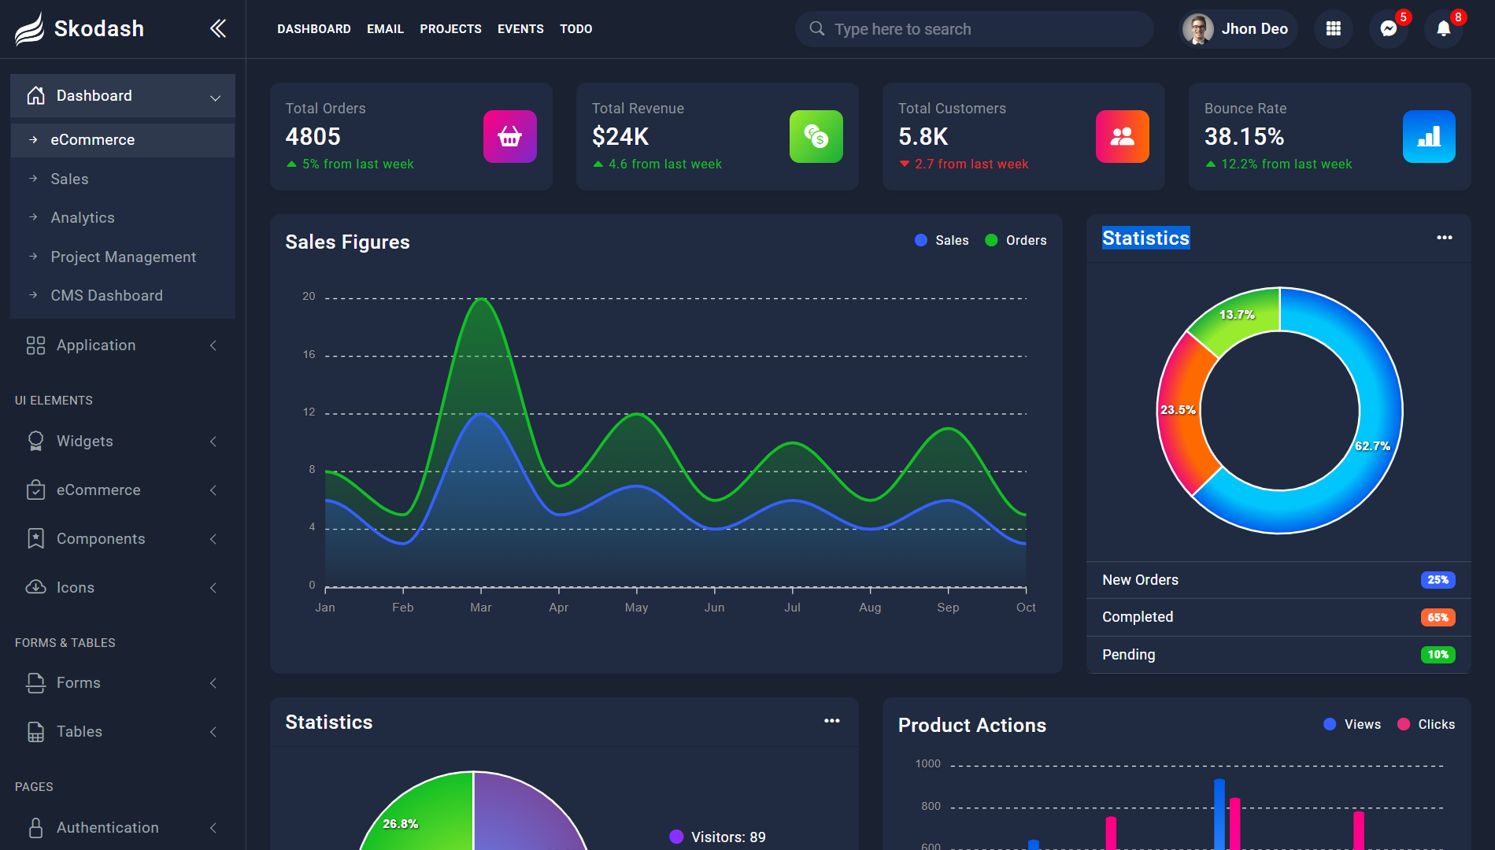Click the Total Customers people icon
The width and height of the screenshot is (1495, 850).
(x=1122, y=137)
